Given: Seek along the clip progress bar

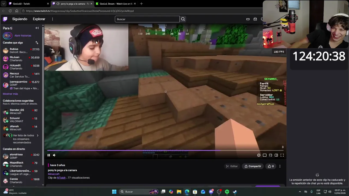Looking at the screenshot, I should (x=165, y=150).
